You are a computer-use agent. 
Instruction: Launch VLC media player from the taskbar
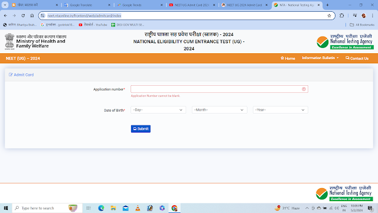[x=138, y=208]
